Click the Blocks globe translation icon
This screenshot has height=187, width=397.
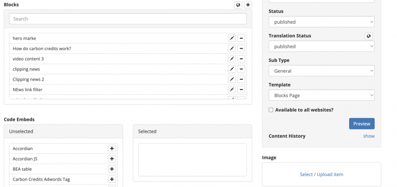(238, 5)
